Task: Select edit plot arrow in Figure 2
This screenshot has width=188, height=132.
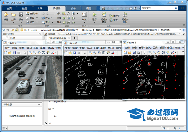Action: tap(85, 53)
